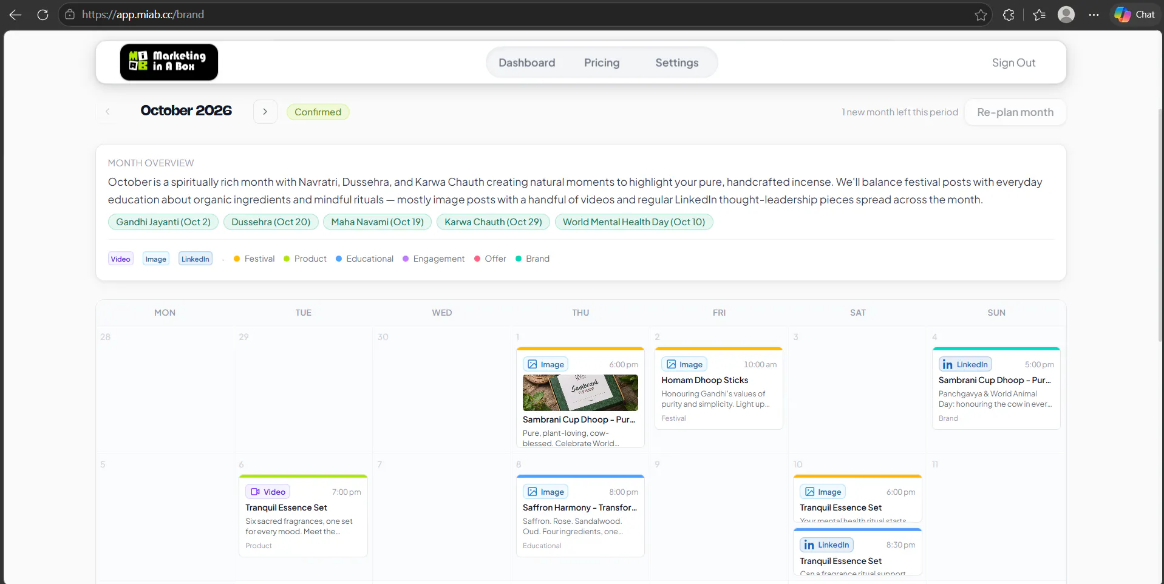Image resolution: width=1164 pixels, height=584 pixels.
Task: Toggle the LinkedIn filter in legend
Action: point(196,259)
